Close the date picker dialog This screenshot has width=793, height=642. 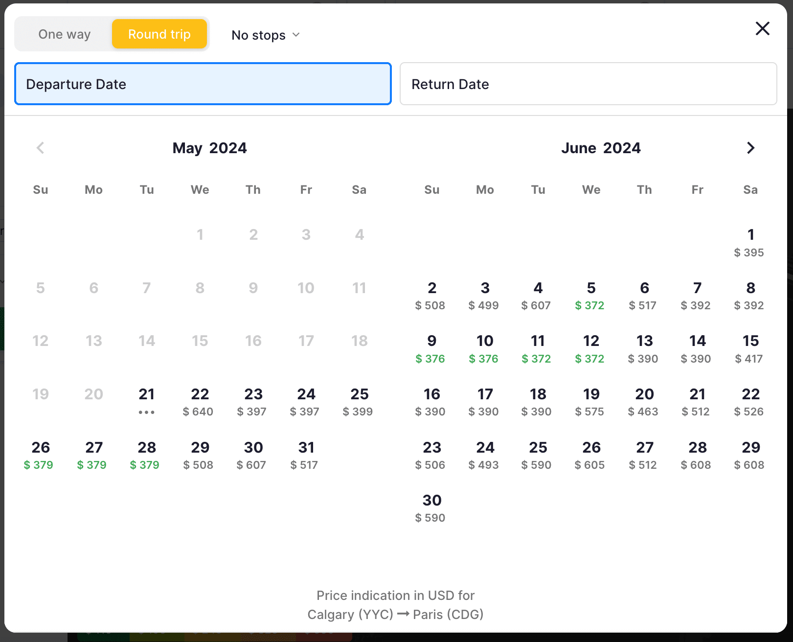point(762,28)
